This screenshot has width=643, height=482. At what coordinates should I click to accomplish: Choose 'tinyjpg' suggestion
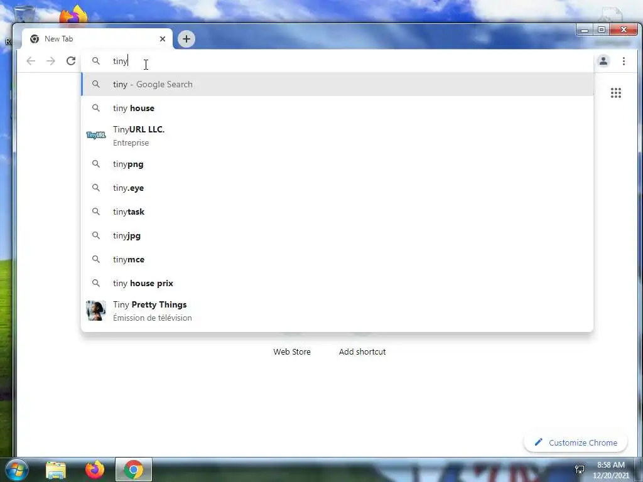click(337, 235)
